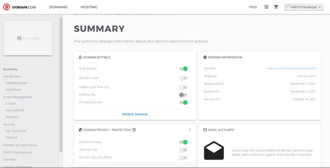The width and height of the screenshot is (330, 168).
Task: Go to WordPress
Action: click(13, 90)
